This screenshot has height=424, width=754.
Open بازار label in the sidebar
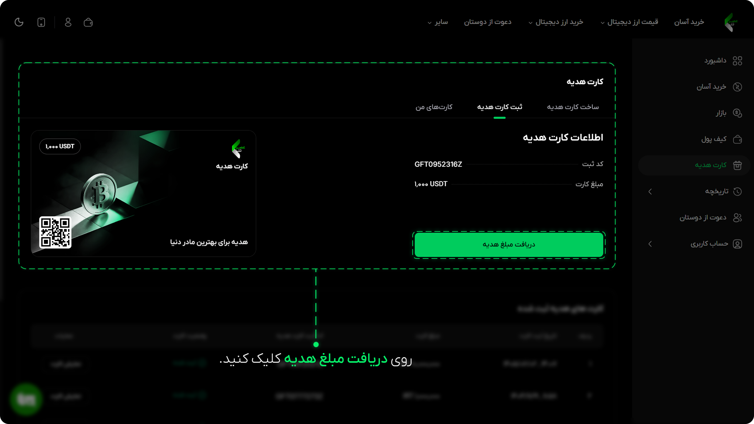tap(721, 113)
